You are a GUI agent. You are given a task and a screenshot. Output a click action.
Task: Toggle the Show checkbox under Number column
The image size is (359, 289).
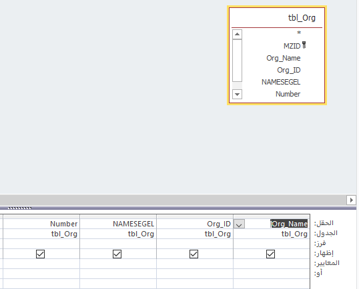point(40,254)
